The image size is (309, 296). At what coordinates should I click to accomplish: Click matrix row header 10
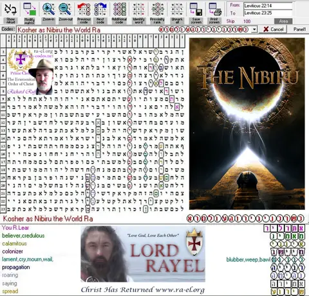3,107
